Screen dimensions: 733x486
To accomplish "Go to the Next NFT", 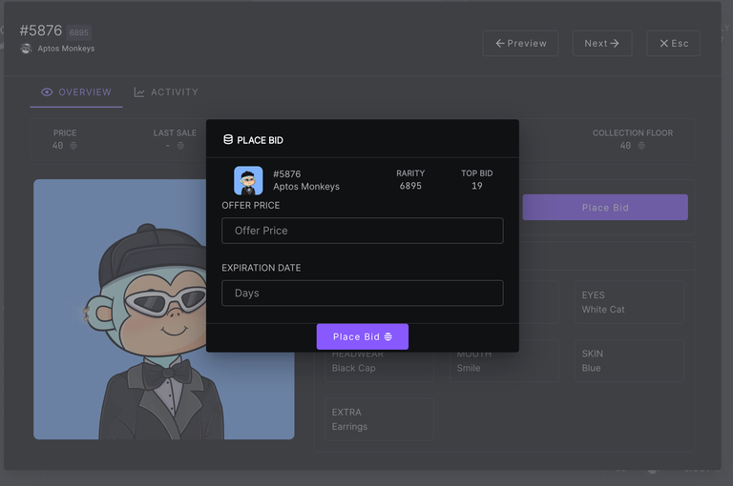I will coord(601,43).
